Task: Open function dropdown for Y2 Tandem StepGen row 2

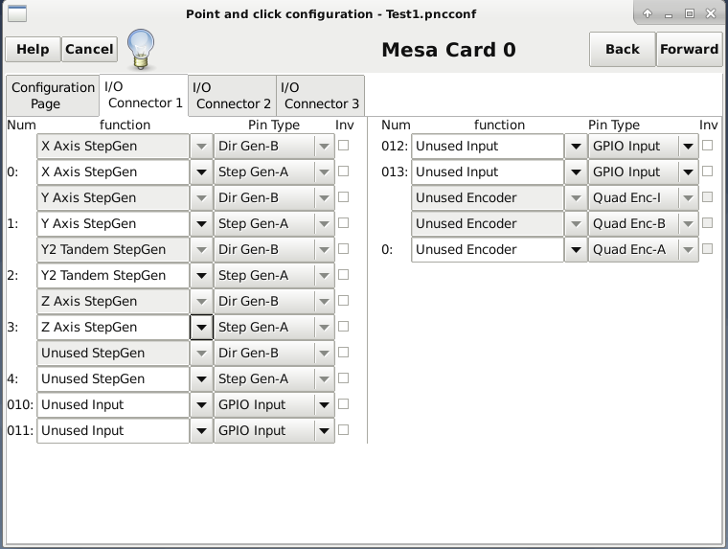Action: (x=201, y=276)
